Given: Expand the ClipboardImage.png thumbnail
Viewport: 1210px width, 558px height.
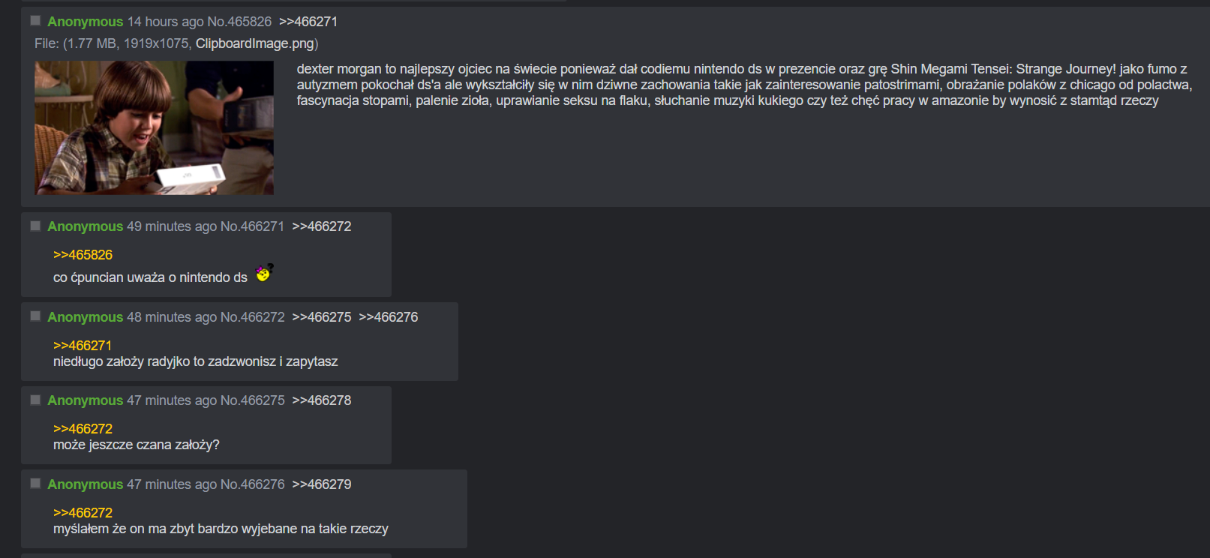Looking at the screenshot, I should pos(154,127).
